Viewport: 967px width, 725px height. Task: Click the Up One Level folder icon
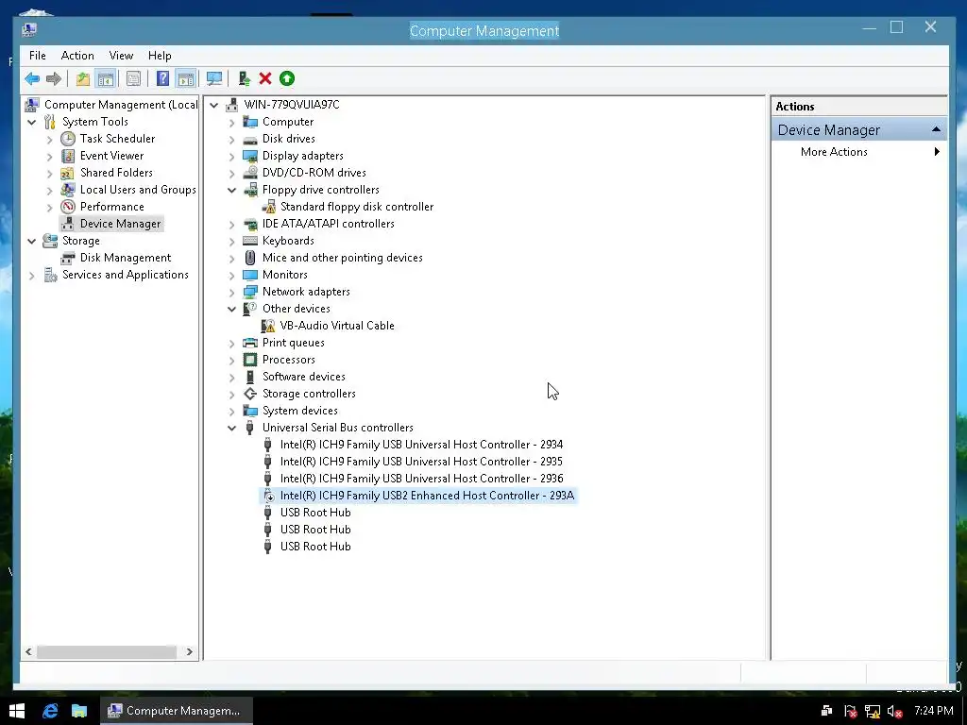pos(83,79)
